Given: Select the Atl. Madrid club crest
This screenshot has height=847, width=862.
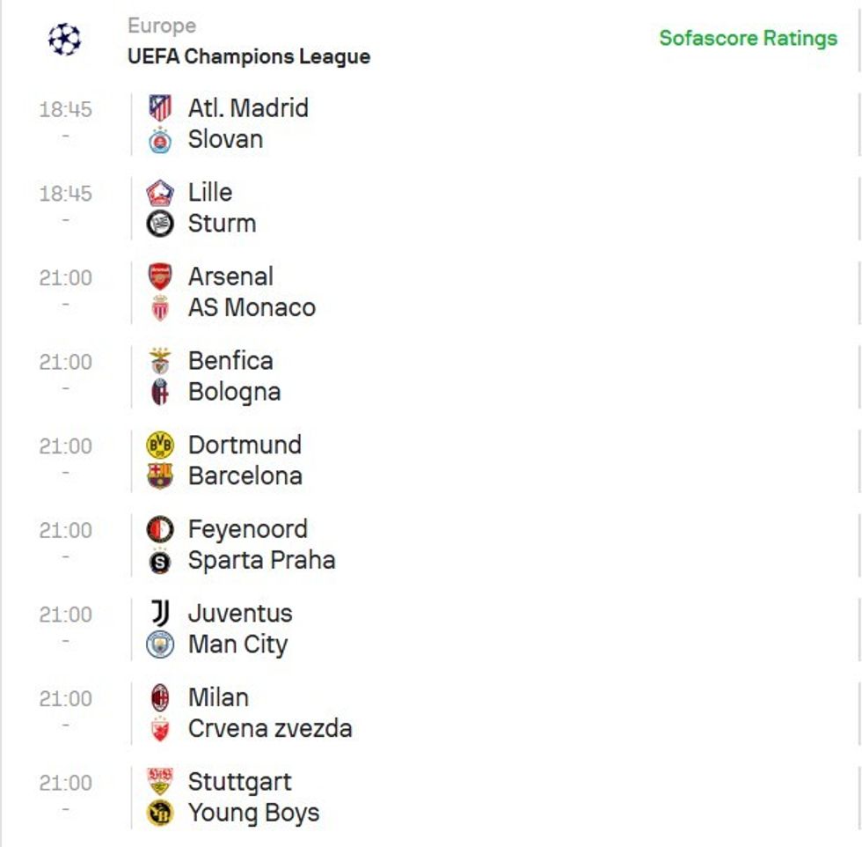Looking at the screenshot, I should pyautogui.click(x=161, y=107).
